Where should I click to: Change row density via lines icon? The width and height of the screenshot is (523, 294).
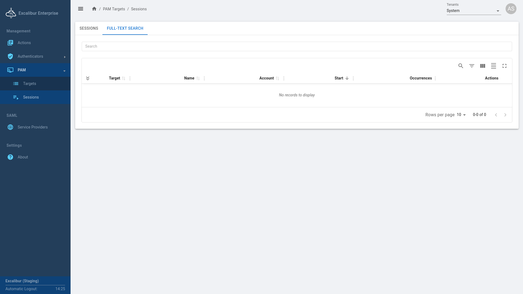[494, 66]
